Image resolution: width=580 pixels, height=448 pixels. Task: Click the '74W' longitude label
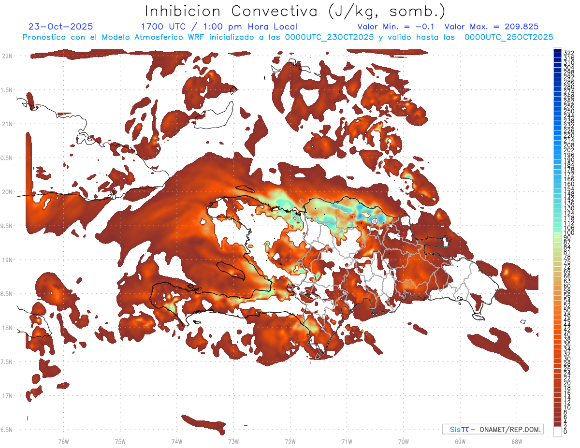(177, 441)
